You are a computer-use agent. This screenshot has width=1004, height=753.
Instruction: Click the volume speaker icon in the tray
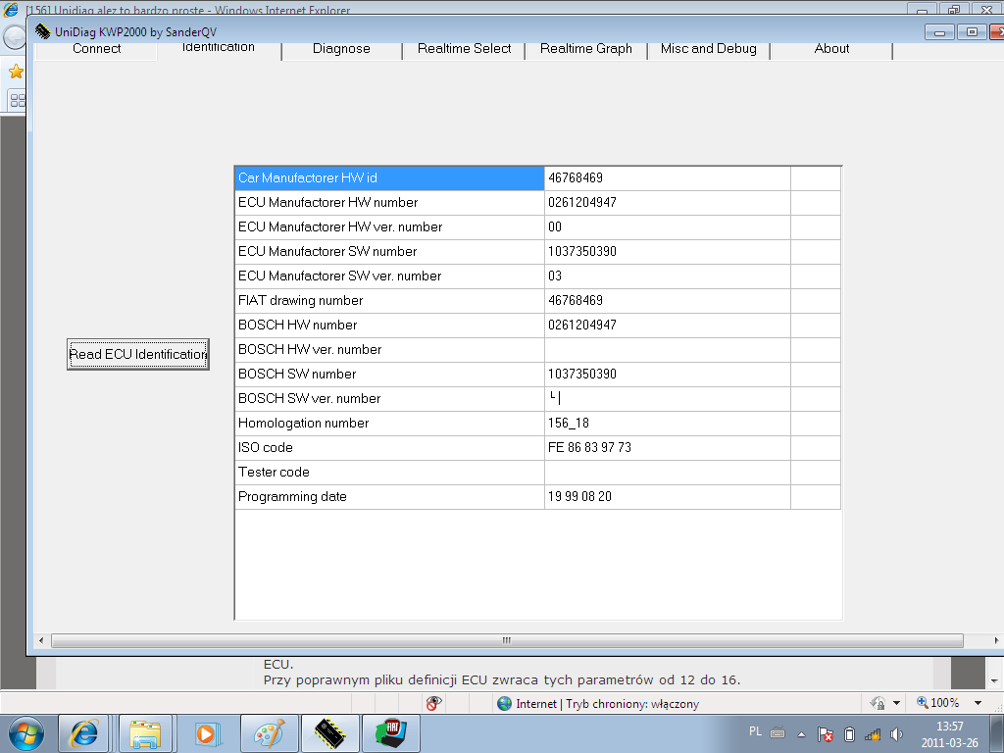point(896,734)
